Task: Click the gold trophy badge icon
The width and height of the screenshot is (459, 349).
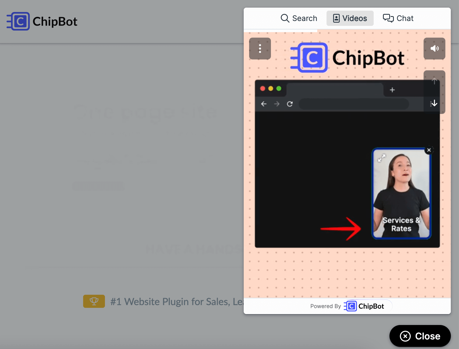Action: (x=94, y=301)
